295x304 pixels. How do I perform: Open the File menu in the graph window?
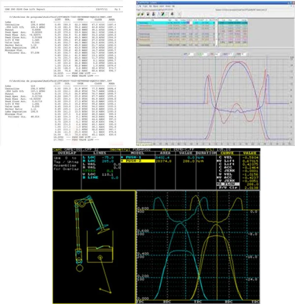[140, 6]
